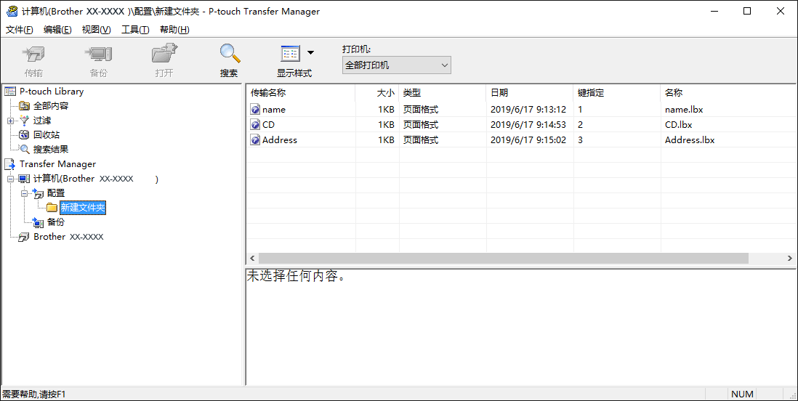The height and width of the screenshot is (401, 798).
Task: Select the 'name' transfer name row
Action: click(x=274, y=110)
